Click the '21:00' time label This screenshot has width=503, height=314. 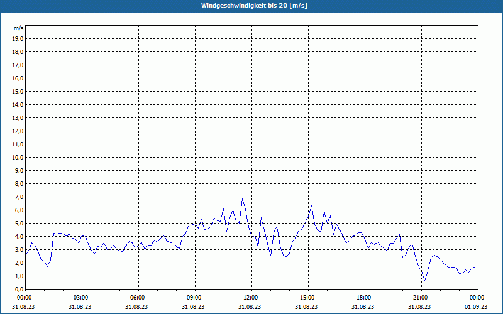coord(421,298)
